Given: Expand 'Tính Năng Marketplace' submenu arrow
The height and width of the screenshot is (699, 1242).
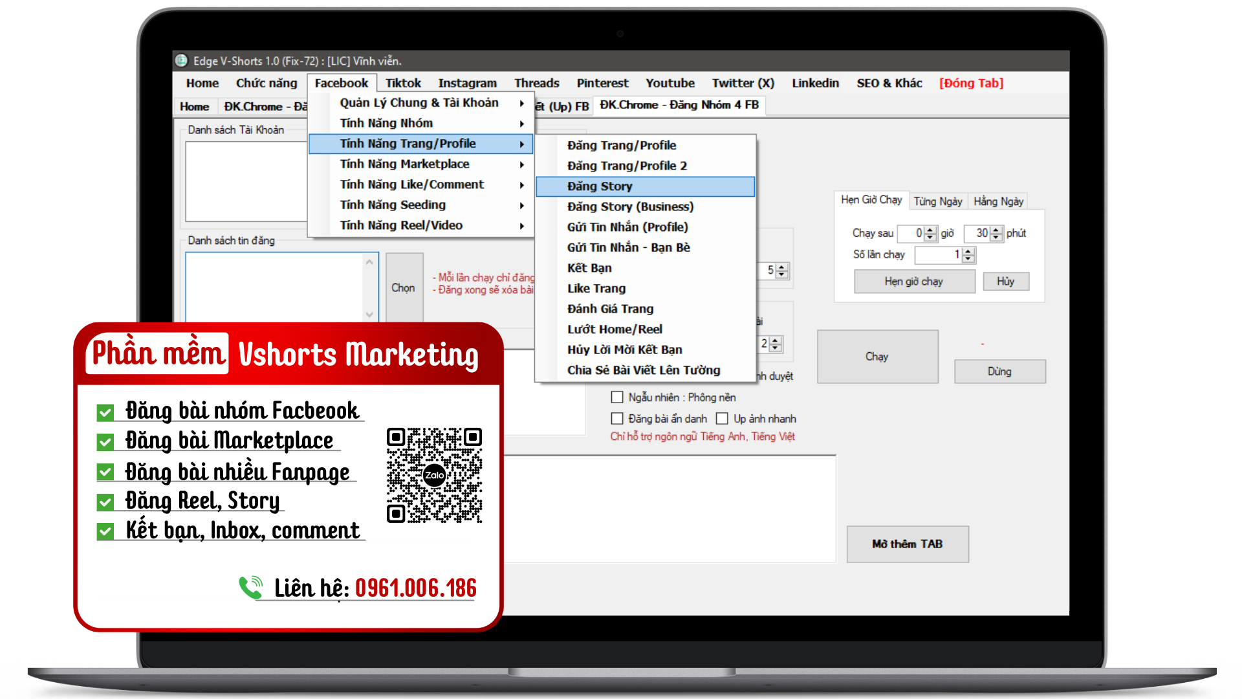Looking at the screenshot, I should pyautogui.click(x=521, y=164).
